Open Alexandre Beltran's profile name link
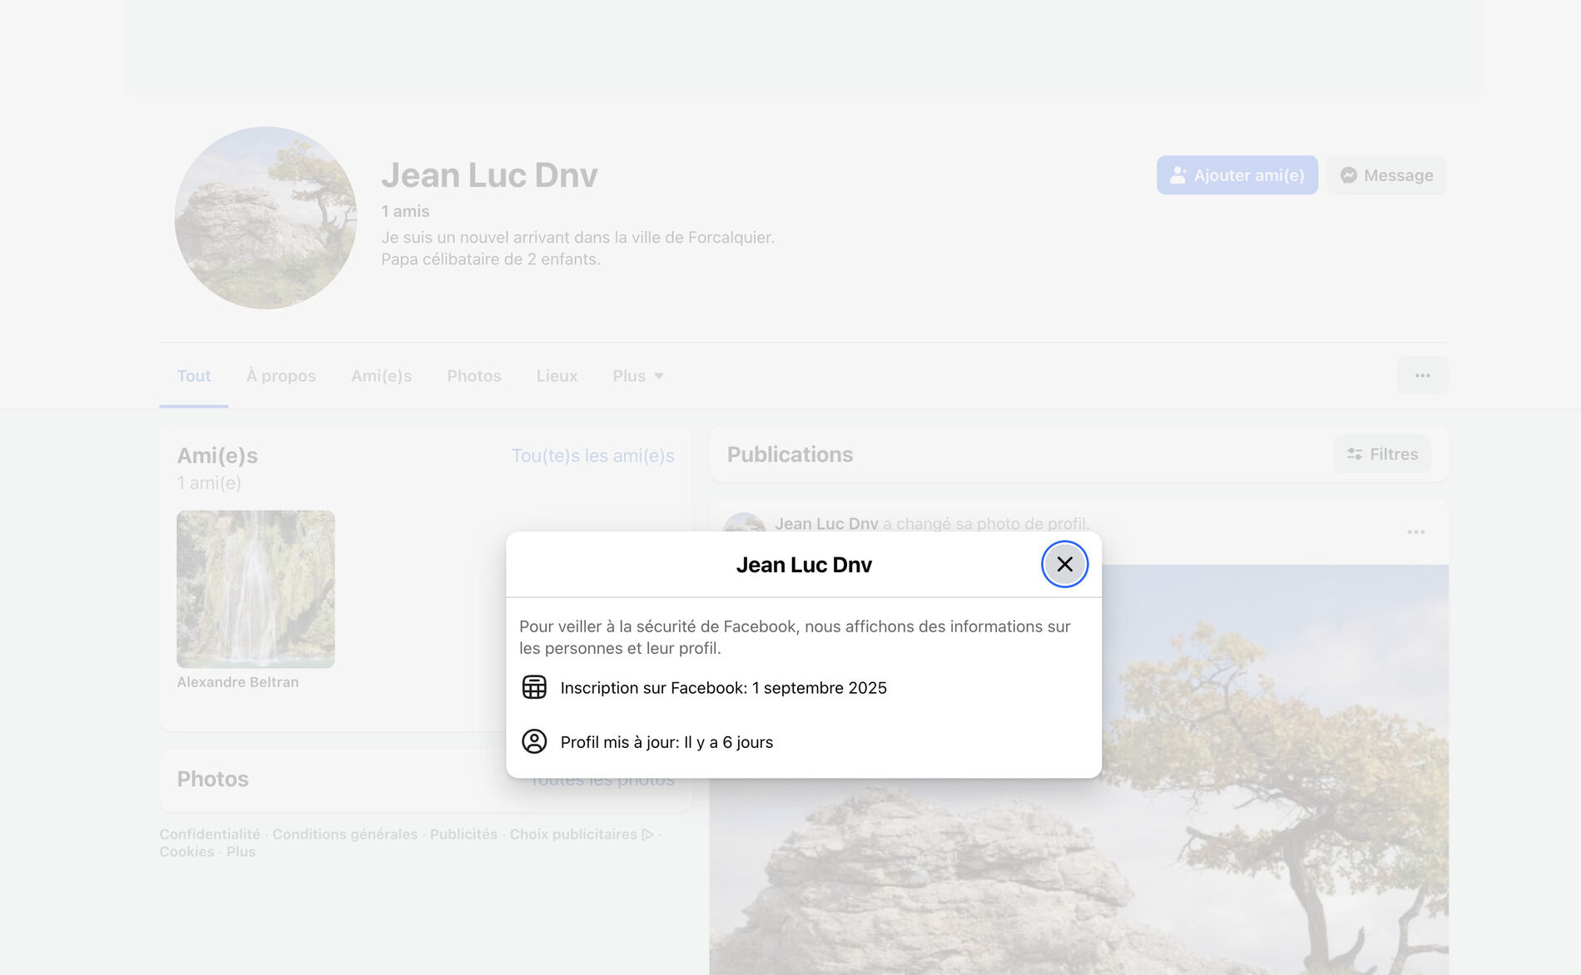 coord(238,682)
